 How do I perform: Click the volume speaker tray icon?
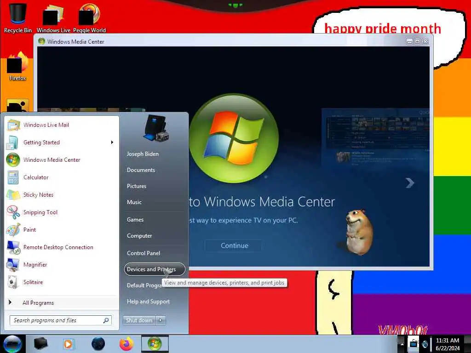tap(425, 344)
